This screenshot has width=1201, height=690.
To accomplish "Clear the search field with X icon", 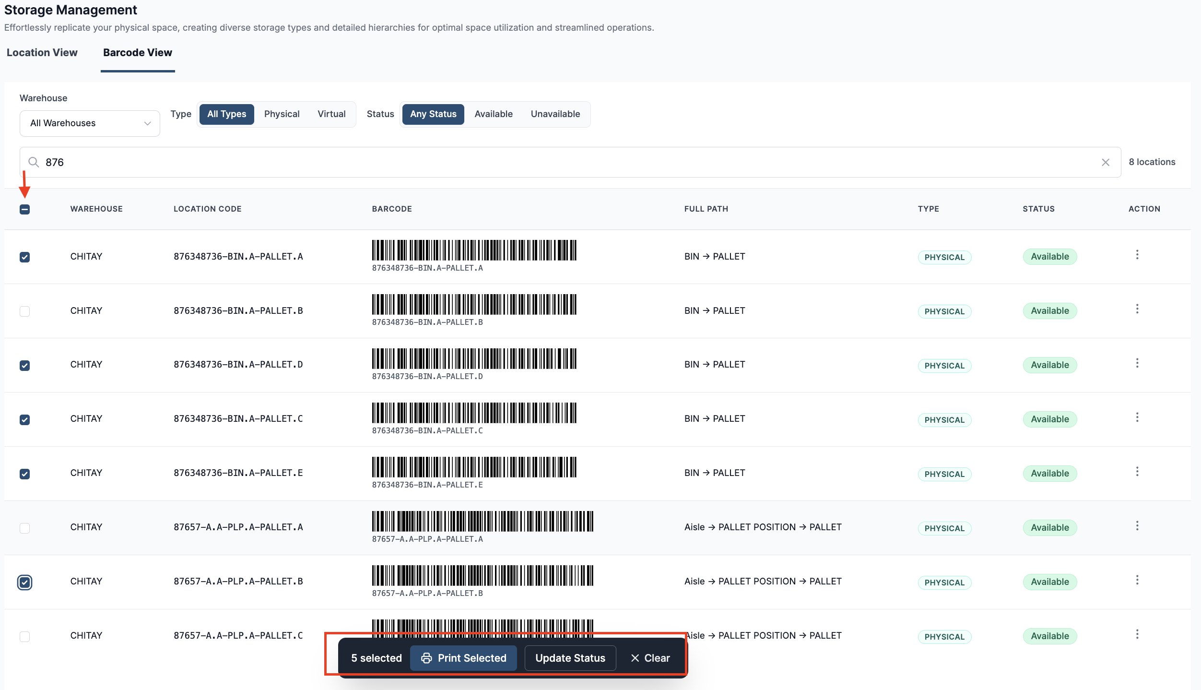I will [1106, 163].
